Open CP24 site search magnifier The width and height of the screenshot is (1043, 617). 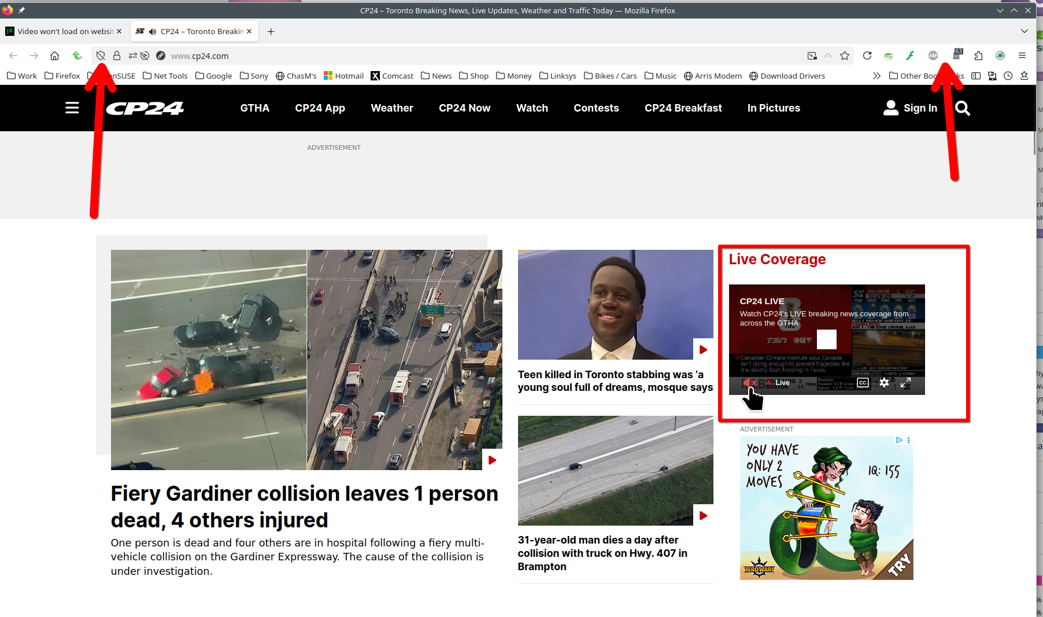tap(963, 108)
